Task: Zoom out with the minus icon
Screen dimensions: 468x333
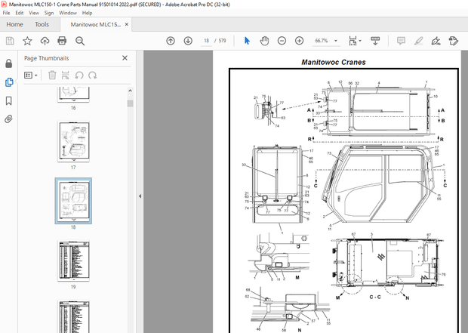Action: [282, 41]
